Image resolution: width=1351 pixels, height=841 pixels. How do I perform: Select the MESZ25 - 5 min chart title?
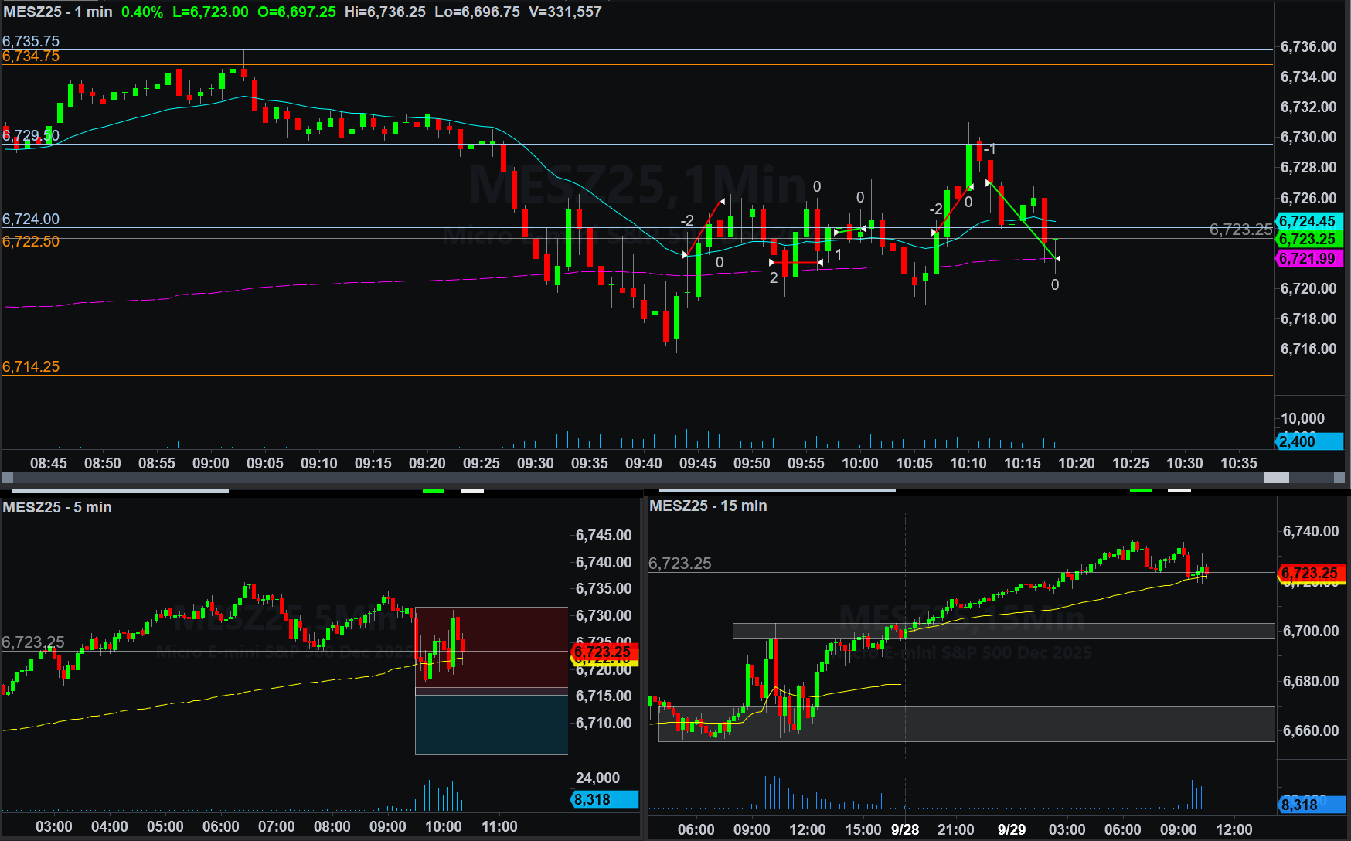57,507
